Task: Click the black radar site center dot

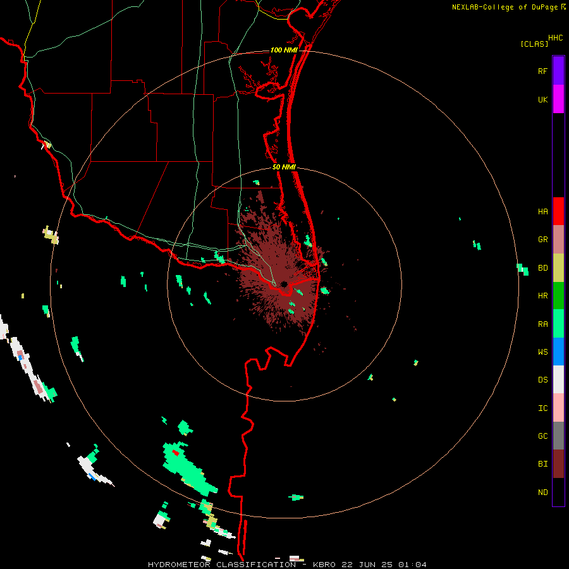Action: pyautogui.click(x=284, y=284)
